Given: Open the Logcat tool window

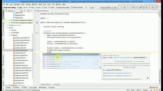Looking at the screenshot, I should [x=33, y=87].
